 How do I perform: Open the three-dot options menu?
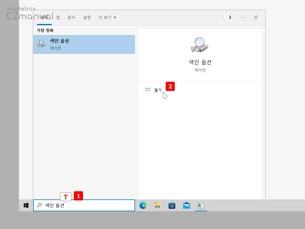[x=243, y=17]
